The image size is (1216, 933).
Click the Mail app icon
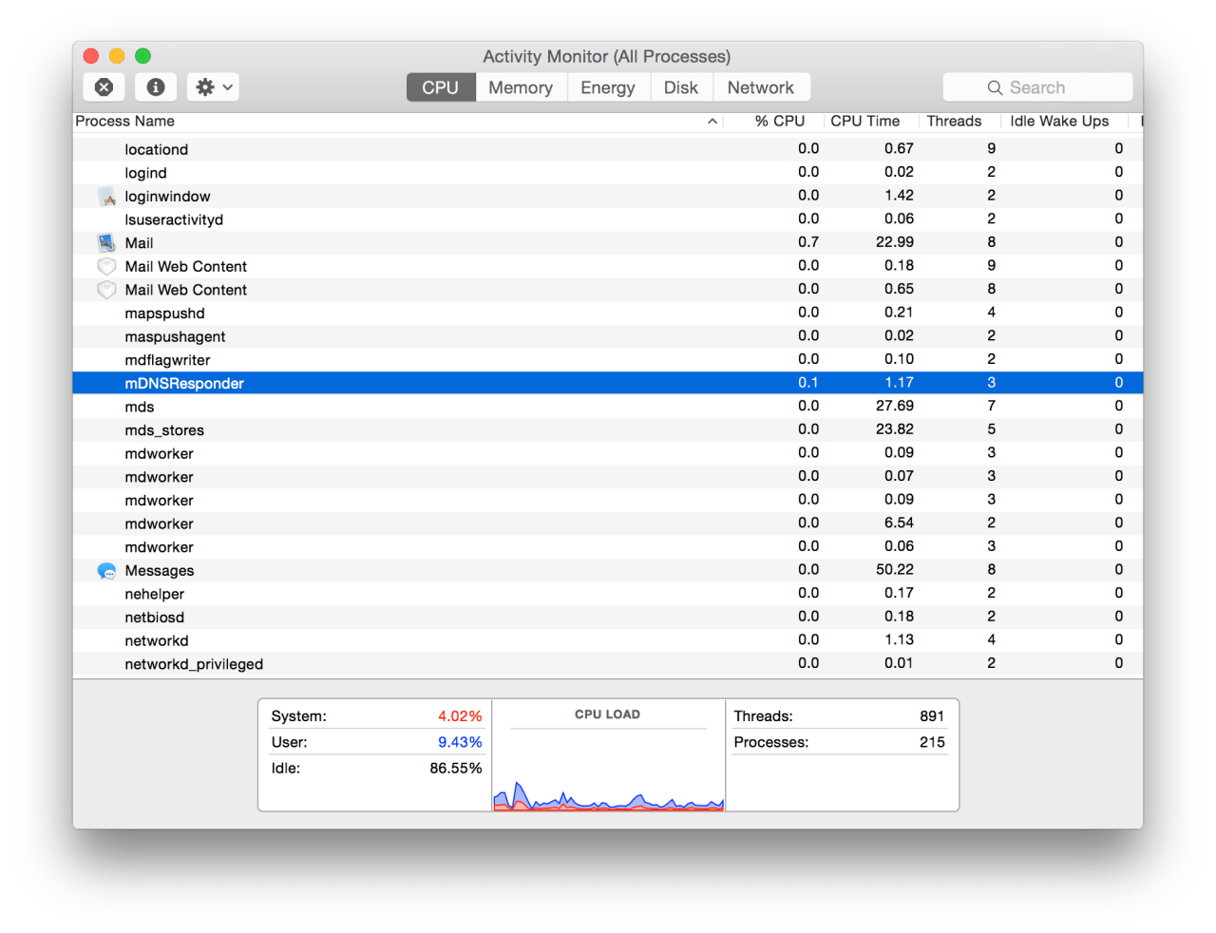[106, 243]
